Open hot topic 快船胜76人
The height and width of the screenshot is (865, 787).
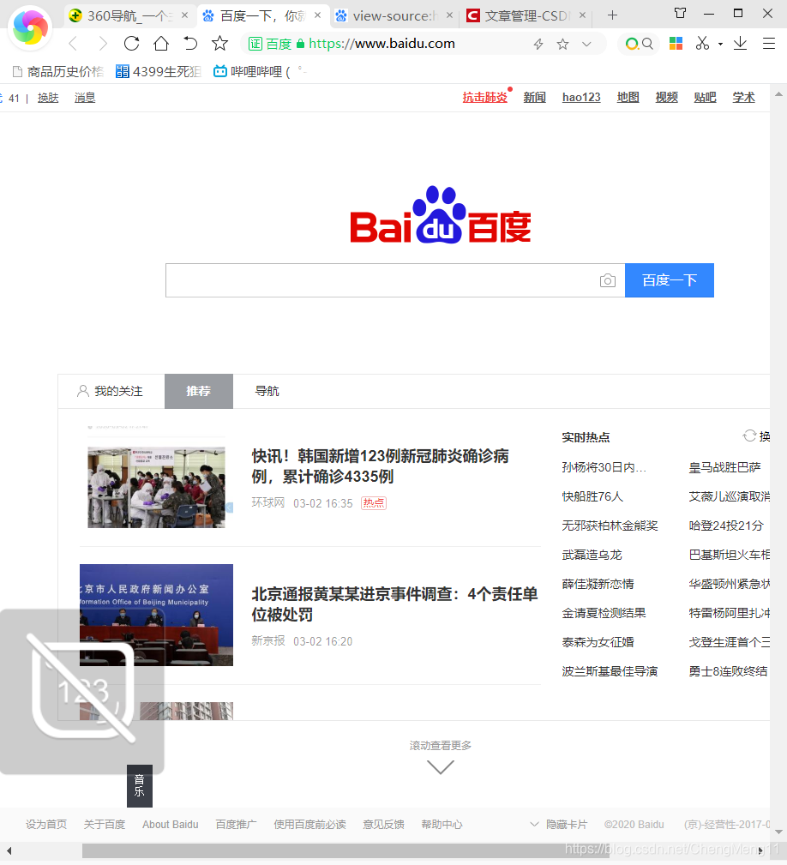(592, 496)
